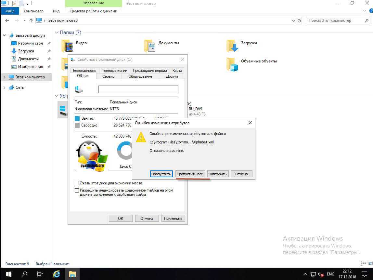373x280 pixels.
Task: Click quick access toolbar properties icon
Action: (14, 3)
